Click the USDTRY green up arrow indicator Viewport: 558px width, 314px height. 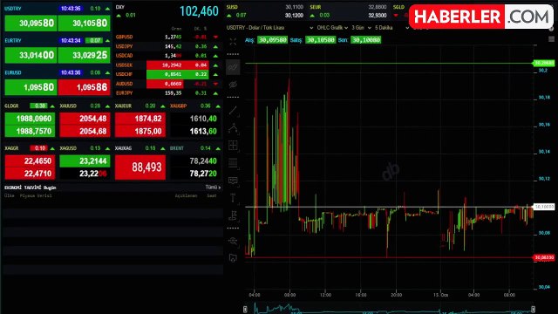pyautogui.click(x=107, y=9)
